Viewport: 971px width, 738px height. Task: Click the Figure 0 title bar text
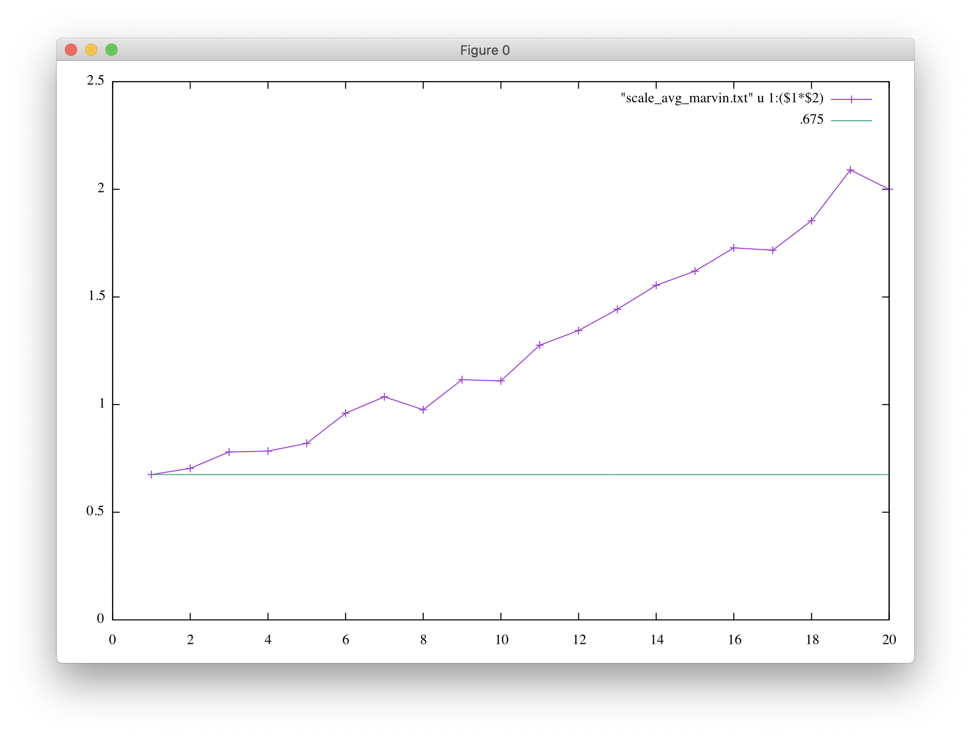click(485, 50)
